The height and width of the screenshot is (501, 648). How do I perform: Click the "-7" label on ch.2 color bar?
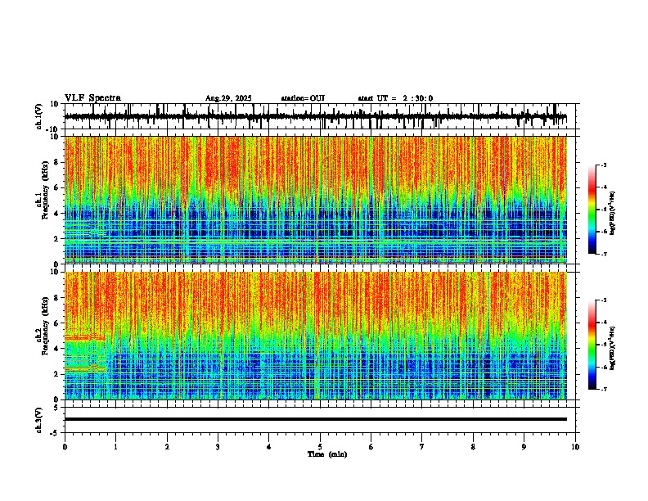click(603, 389)
